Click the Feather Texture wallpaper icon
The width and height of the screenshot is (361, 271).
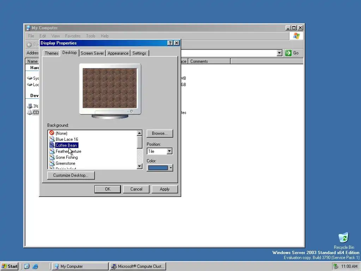click(52, 151)
